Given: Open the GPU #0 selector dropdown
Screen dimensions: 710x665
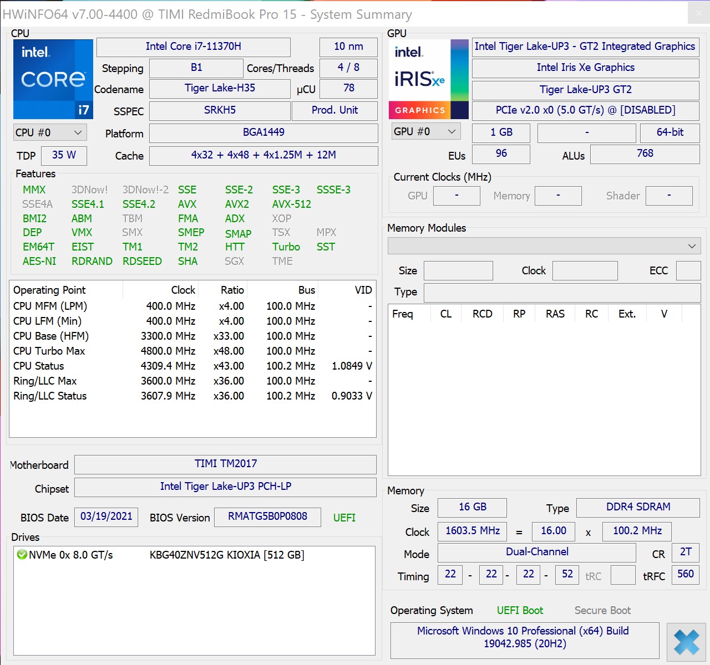Looking at the screenshot, I should point(425,131).
